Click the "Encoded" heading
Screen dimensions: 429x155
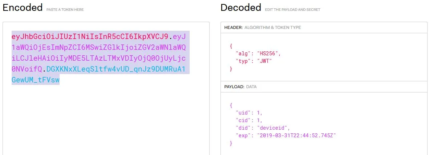pos(23,8)
